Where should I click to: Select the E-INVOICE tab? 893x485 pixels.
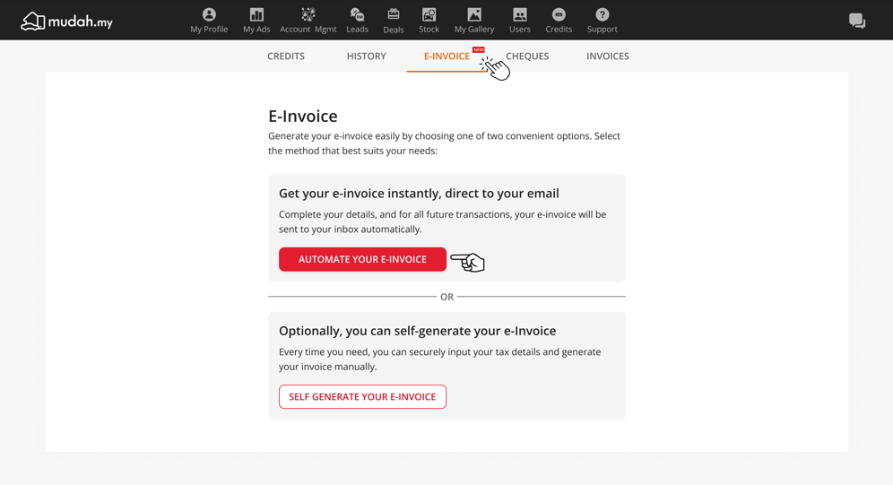pyautogui.click(x=446, y=56)
